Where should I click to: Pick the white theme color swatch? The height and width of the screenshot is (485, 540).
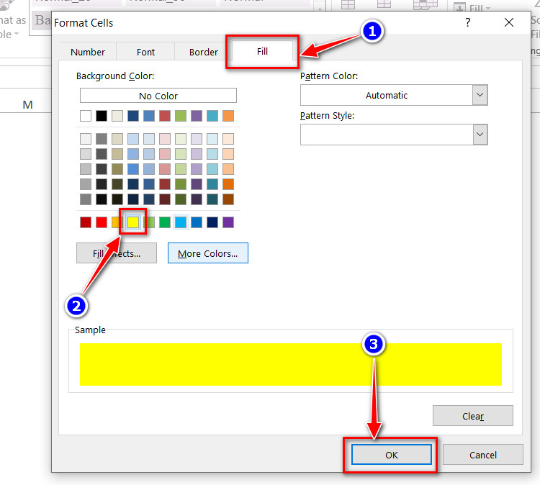86,116
